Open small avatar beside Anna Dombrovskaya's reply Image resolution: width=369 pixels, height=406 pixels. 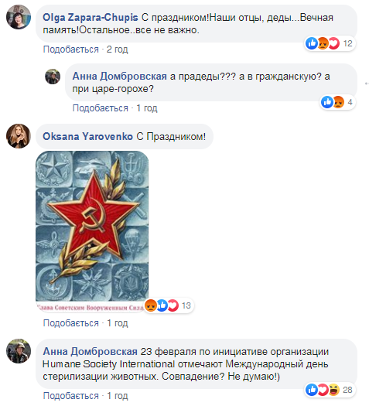point(53,77)
